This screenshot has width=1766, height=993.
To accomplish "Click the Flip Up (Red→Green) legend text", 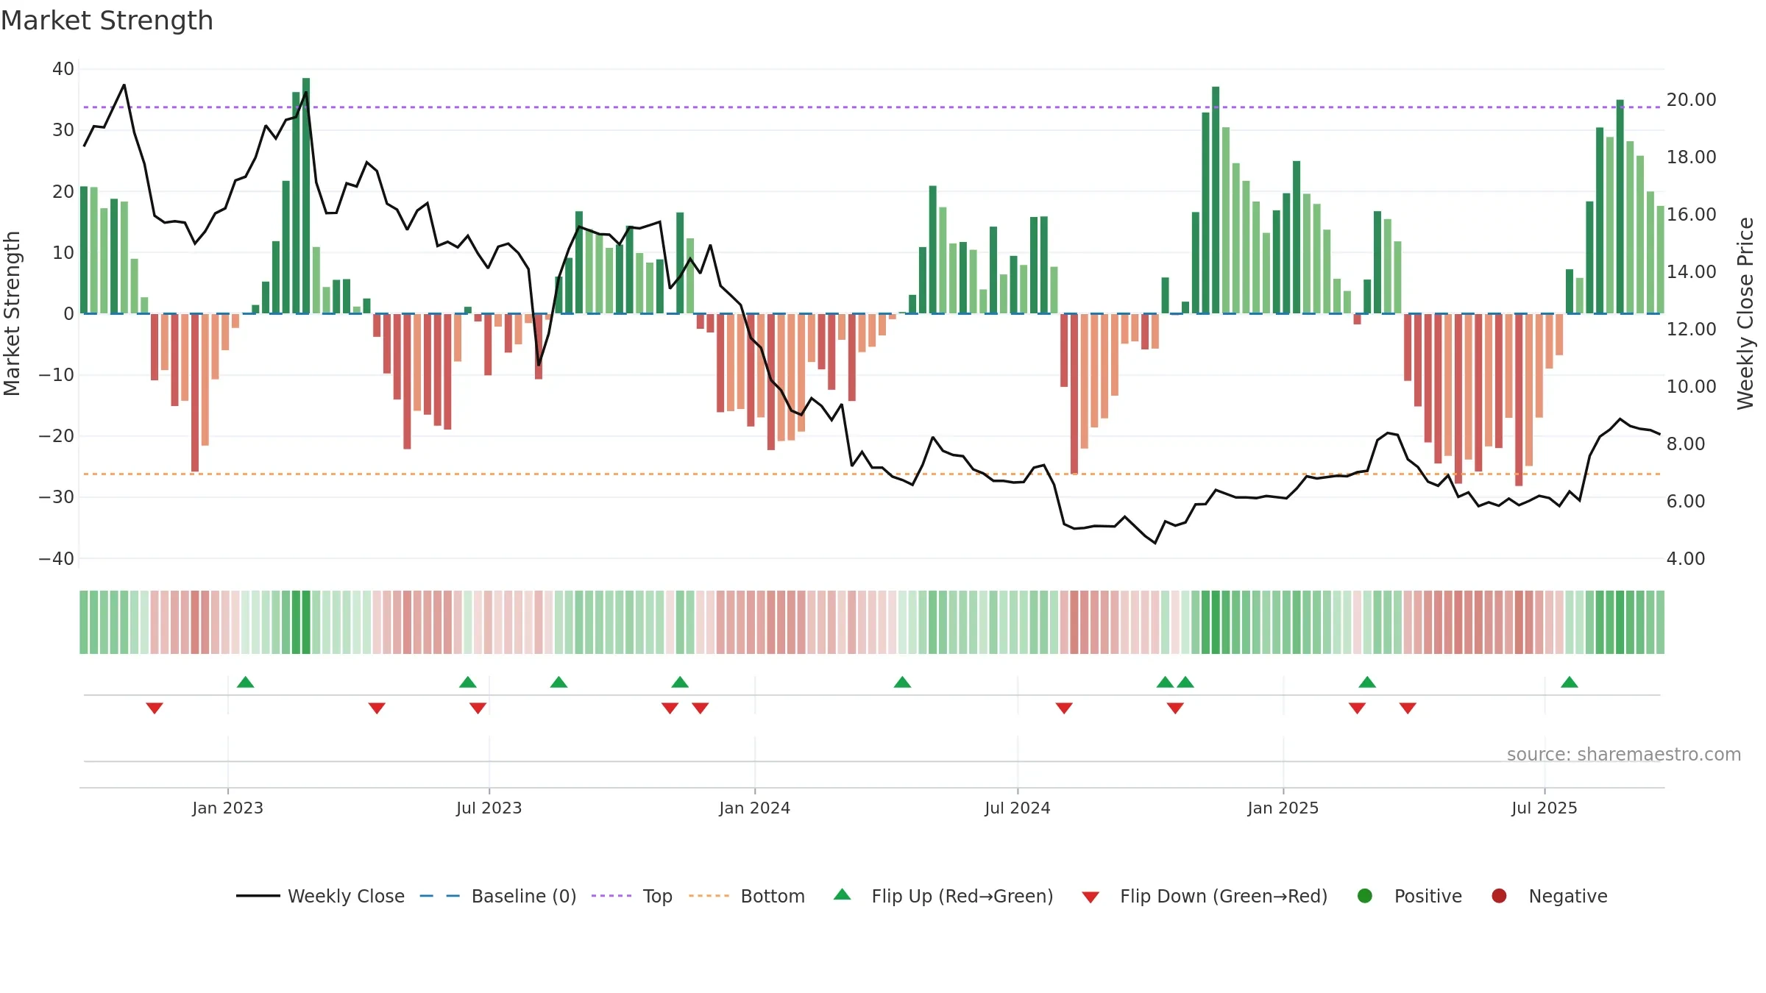I will [962, 896].
